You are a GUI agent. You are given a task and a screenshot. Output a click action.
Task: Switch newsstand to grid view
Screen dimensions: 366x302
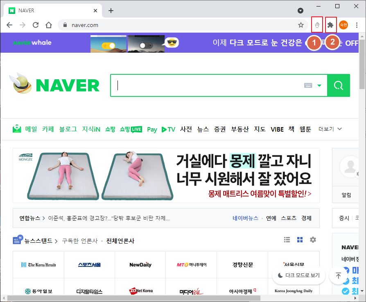click(300, 239)
